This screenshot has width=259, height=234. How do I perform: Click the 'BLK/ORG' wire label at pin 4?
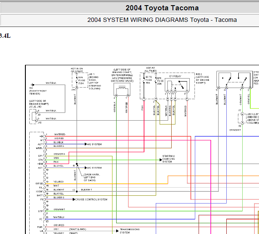[59, 146]
